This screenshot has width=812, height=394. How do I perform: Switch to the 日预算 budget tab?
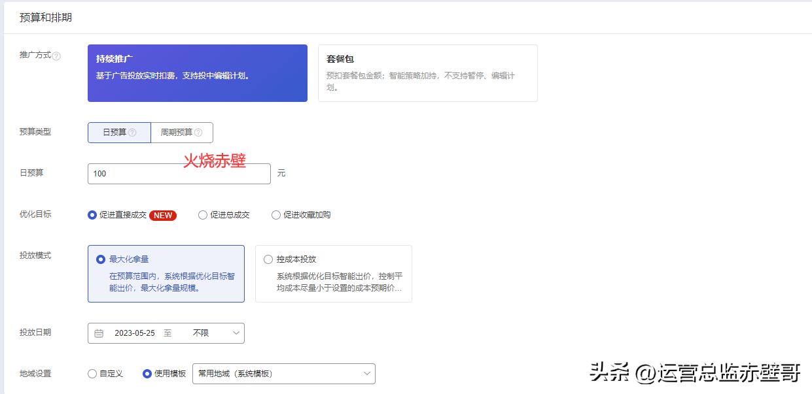pos(118,132)
